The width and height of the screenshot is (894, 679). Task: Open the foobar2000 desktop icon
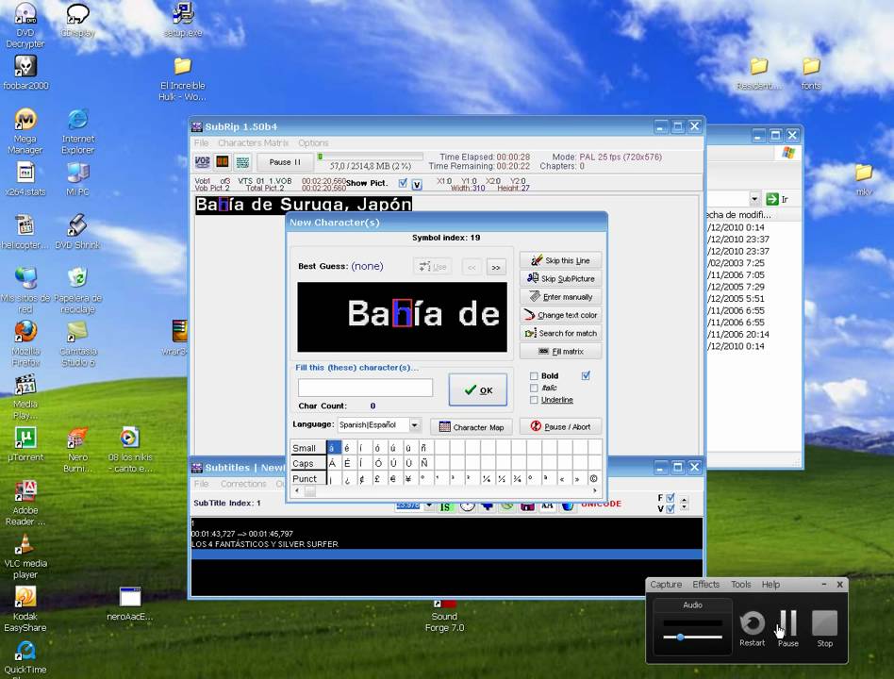click(25, 73)
